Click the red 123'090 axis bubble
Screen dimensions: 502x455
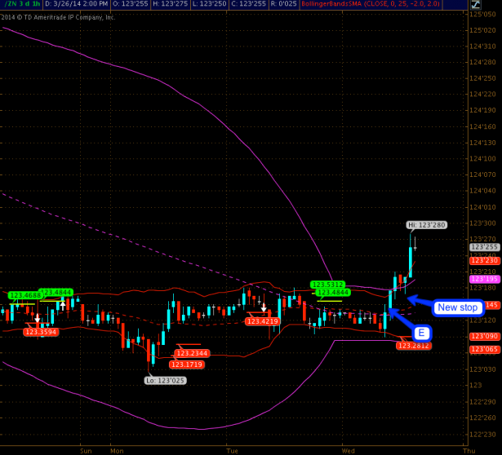click(485, 337)
